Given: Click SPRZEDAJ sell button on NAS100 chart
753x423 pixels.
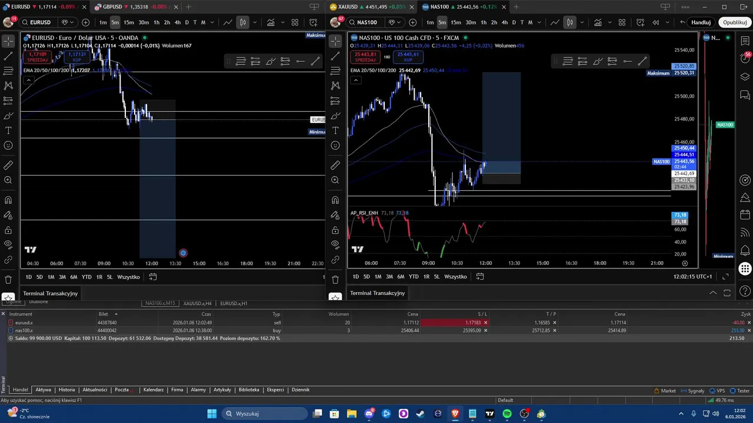Looking at the screenshot, I should [365, 57].
